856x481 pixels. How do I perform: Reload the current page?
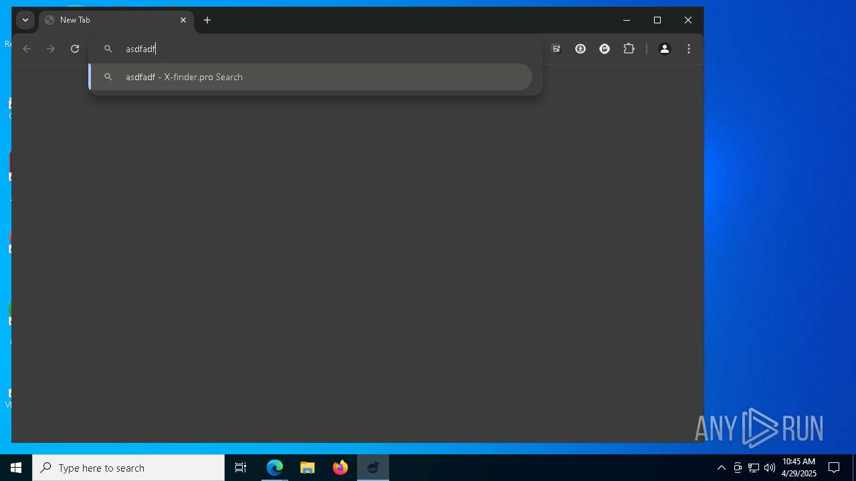(x=75, y=49)
